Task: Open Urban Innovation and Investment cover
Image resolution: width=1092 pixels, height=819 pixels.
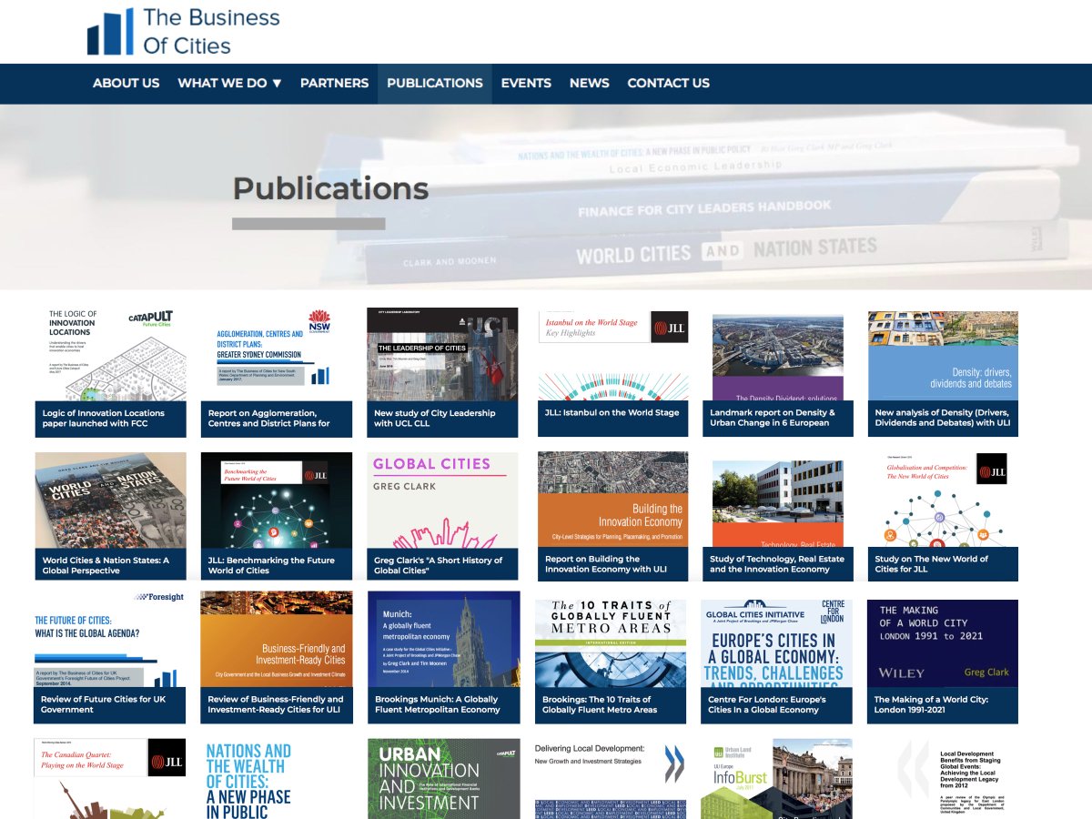Action: click(x=442, y=779)
